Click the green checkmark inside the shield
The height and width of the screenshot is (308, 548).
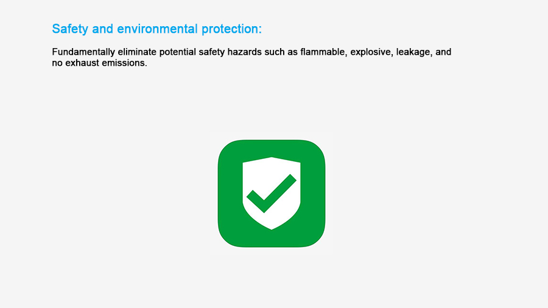tap(271, 194)
